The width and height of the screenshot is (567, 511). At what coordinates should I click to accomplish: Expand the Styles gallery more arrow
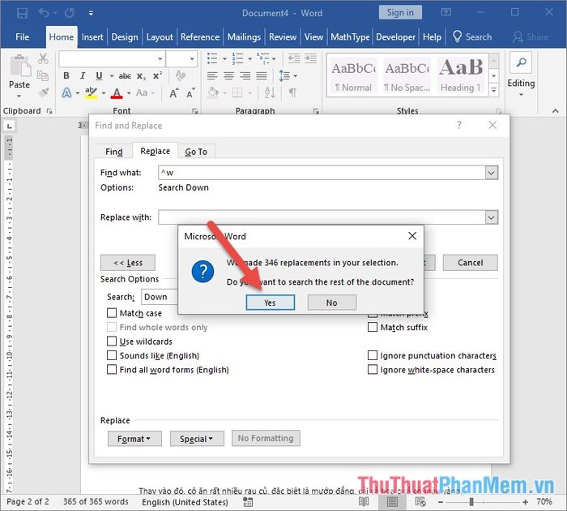pyautogui.click(x=494, y=90)
